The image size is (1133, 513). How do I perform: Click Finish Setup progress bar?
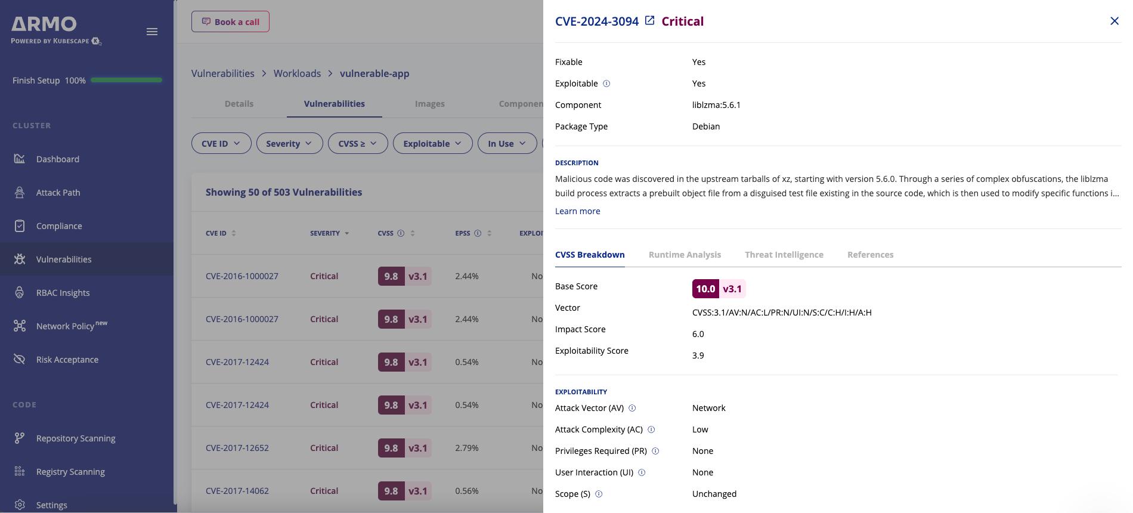coord(126,80)
